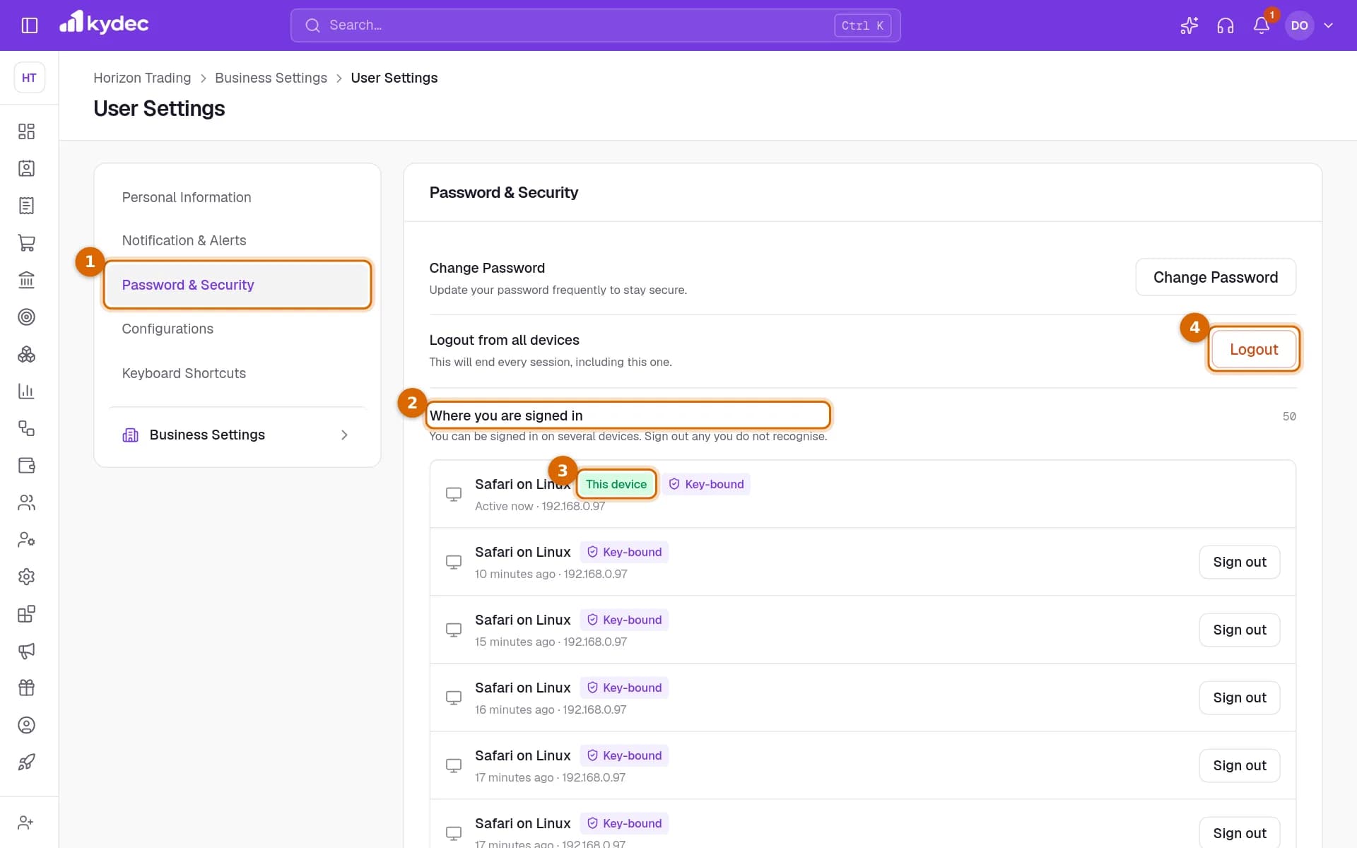This screenshot has width=1357, height=848.
Task: Open the megaphone icon in the sidebar
Action: pyautogui.click(x=26, y=651)
